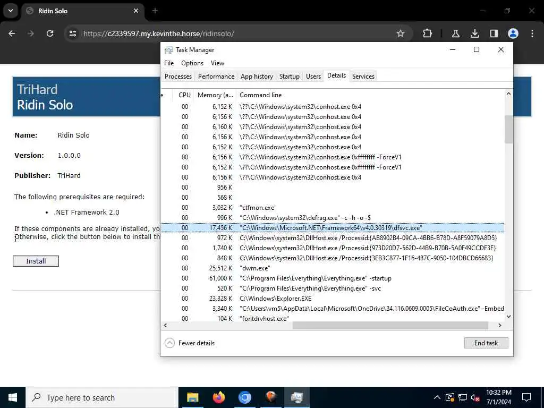Click the horizontal scrollbar thumb
The width and height of the screenshot is (544, 408).
click(390, 326)
